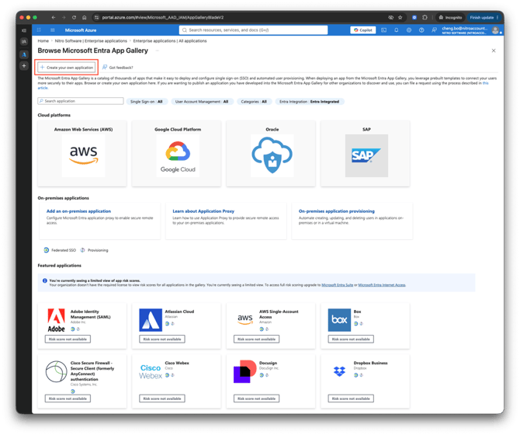
Task: Select the SAP cloud platform card
Action: tap(366, 153)
